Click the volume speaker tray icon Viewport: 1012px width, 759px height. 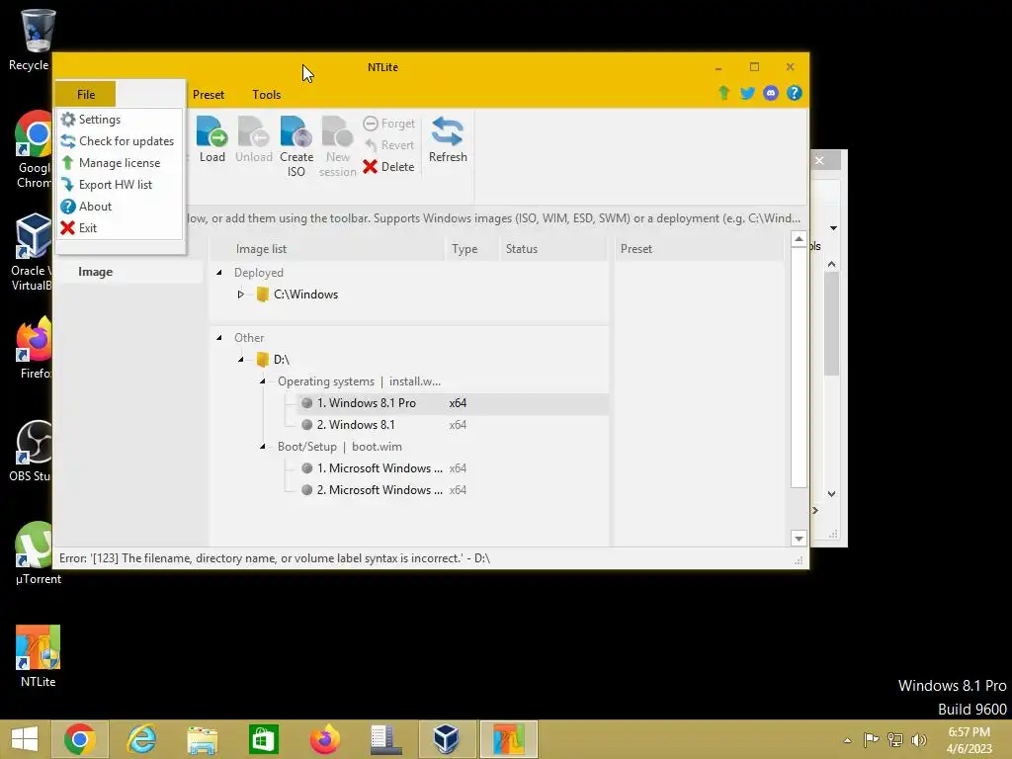(918, 739)
